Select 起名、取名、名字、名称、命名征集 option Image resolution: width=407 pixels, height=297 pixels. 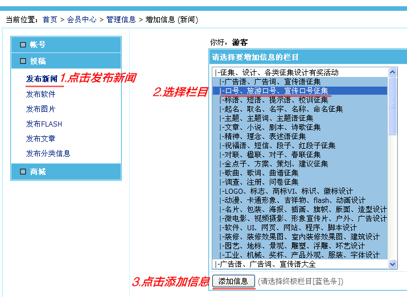300,109
